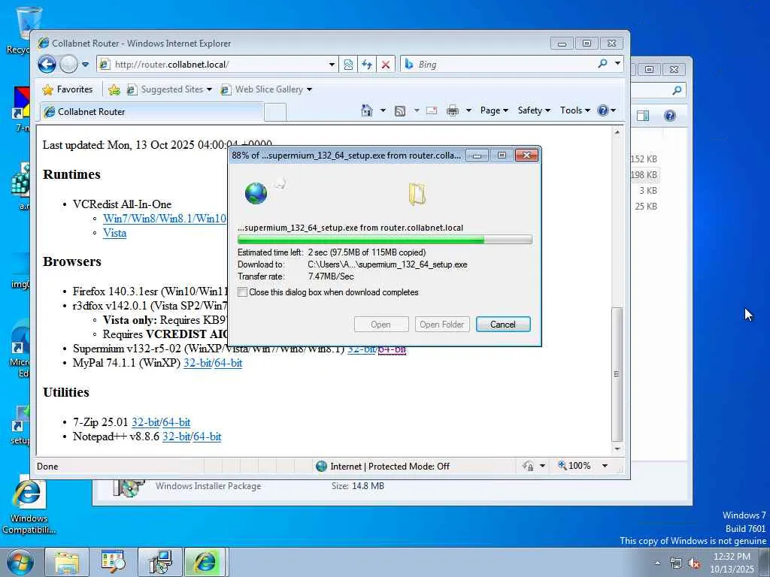Click the Internet Protected Mode status globe

coord(321,466)
